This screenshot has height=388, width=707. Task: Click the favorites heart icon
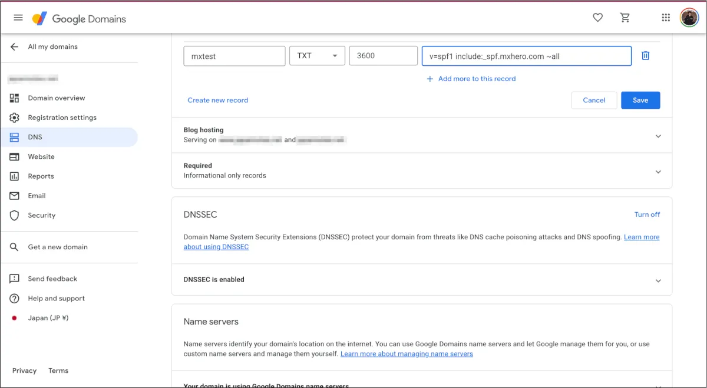click(x=597, y=18)
